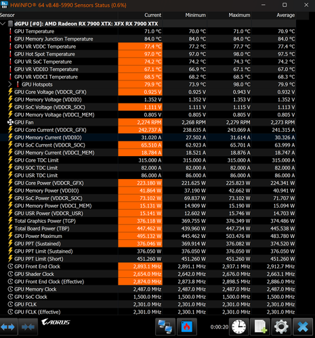Screen dimensions: 315x338
Task: Select the GPU FCLK row label
Action: point(25,304)
